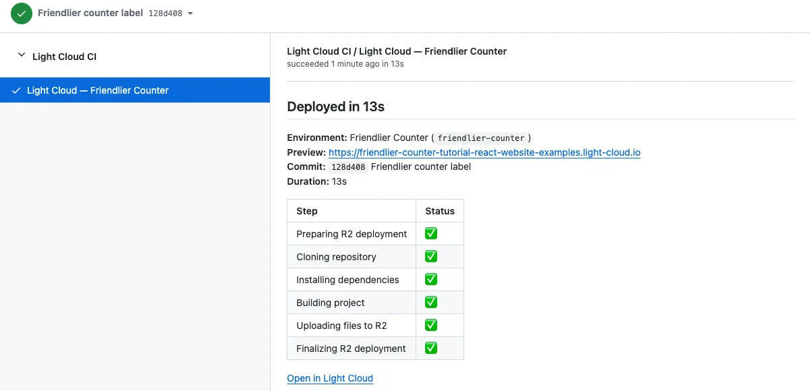This screenshot has height=391, width=811.
Task: Click the Cloning repository cell
Action: click(352, 257)
